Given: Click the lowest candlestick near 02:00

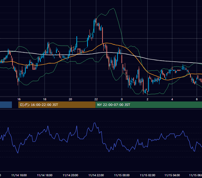Looking at the screenshot, I should tap(147, 92).
